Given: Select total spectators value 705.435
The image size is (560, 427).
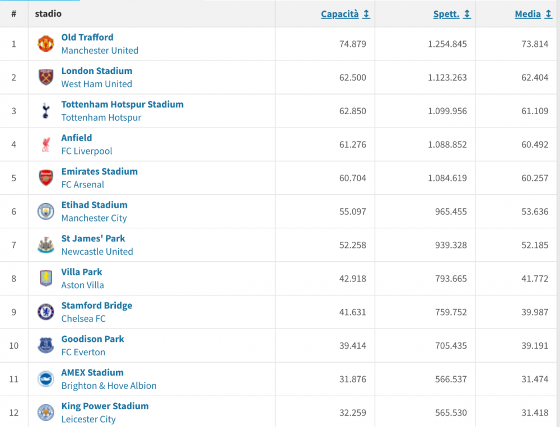Looking at the screenshot, I should point(451,346).
